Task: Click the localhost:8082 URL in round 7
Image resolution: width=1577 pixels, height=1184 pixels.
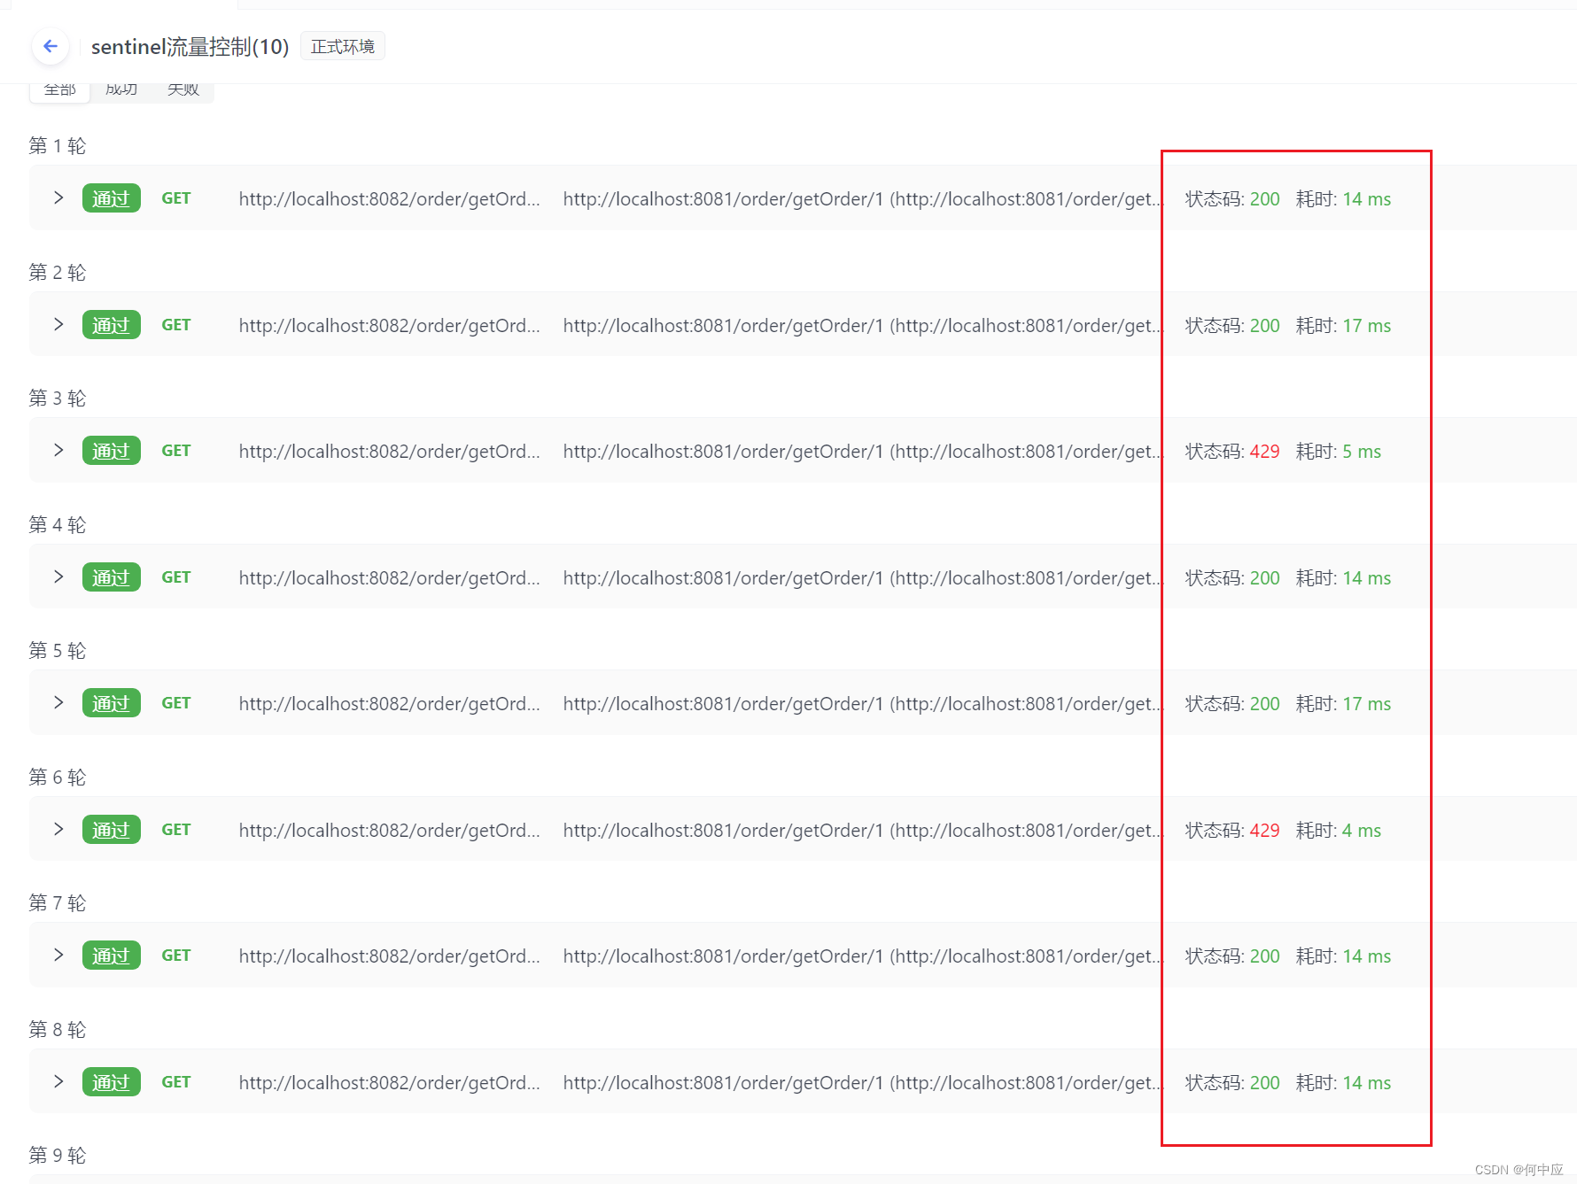Action: click(x=390, y=956)
